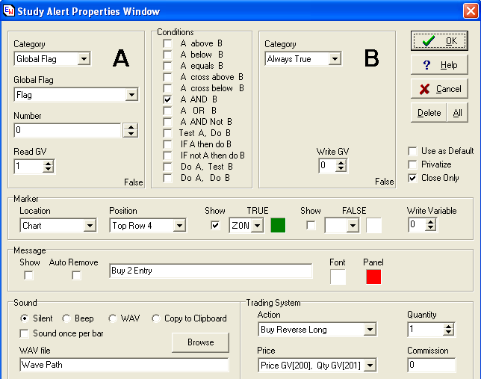This screenshot has height=379, width=481.
Task: Open the Global Flag category dropdown
Action: point(84,59)
